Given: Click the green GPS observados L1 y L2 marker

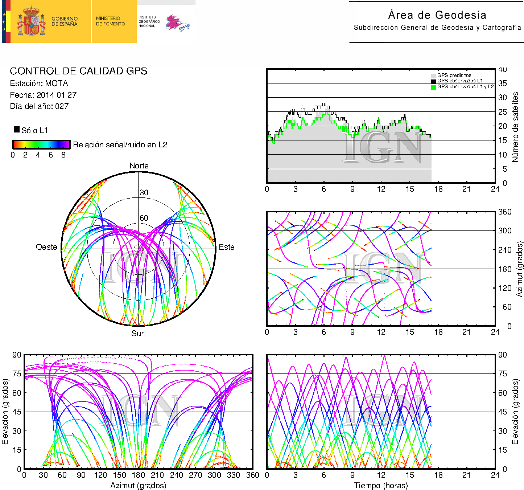Looking at the screenshot, I should (x=433, y=87).
